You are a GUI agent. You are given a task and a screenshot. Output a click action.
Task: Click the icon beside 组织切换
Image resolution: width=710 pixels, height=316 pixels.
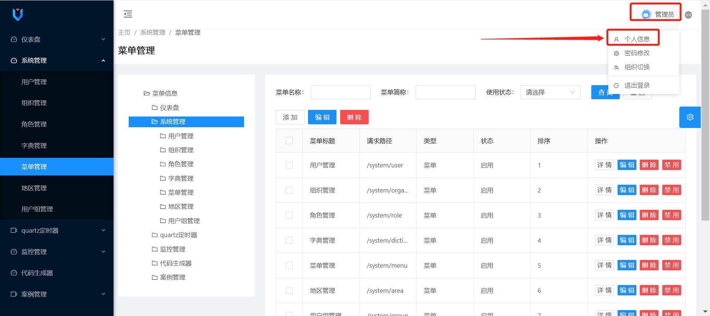(x=616, y=67)
